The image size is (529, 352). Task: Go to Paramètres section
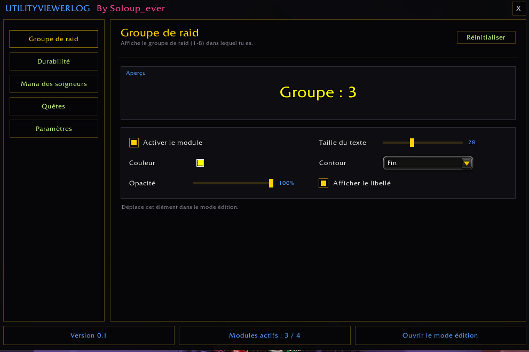[x=53, y=129]
